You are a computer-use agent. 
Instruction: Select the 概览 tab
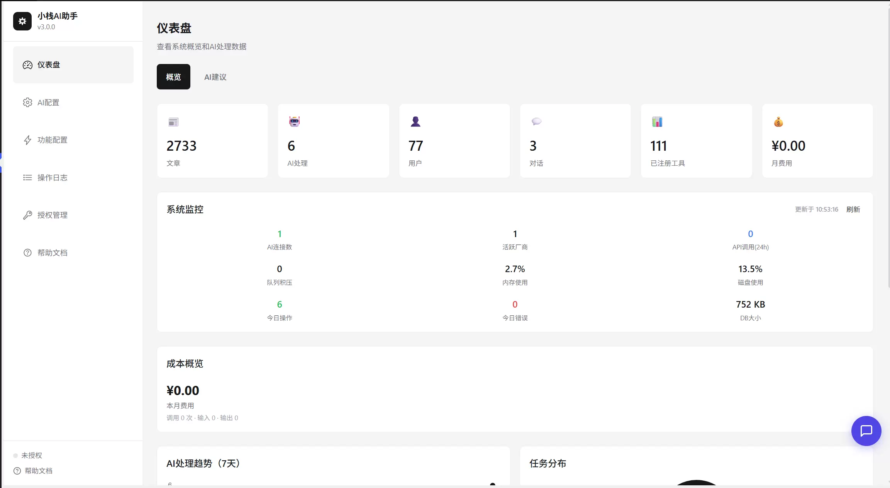point(173,77)
